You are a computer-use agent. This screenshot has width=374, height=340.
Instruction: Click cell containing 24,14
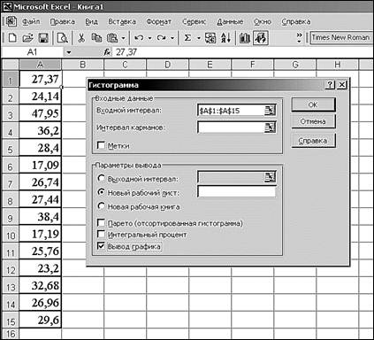pyautogui.click(x=41, y=97)
